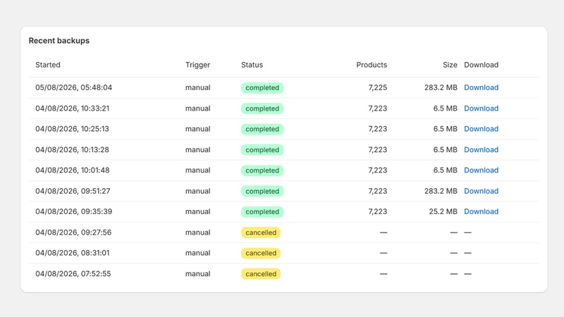The height and width of the screenshot is (317, 564).
Task: Click the 7,225 products value
Action: point(378,87)
